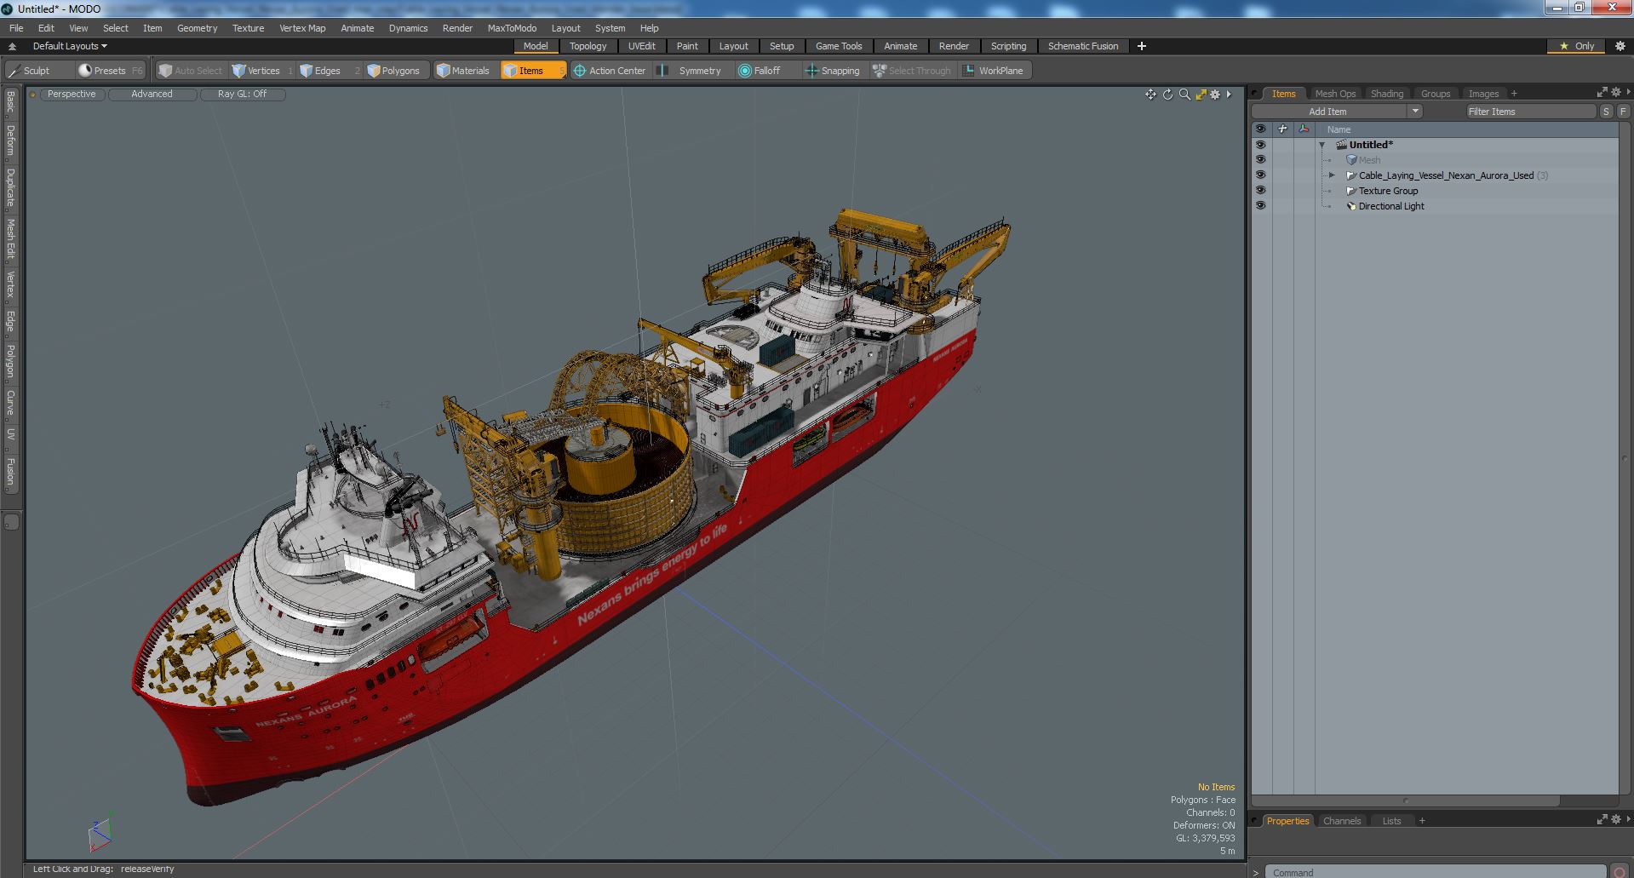
Task: Click the viewport zoom magnifier icon
Action: [1184, 95]
